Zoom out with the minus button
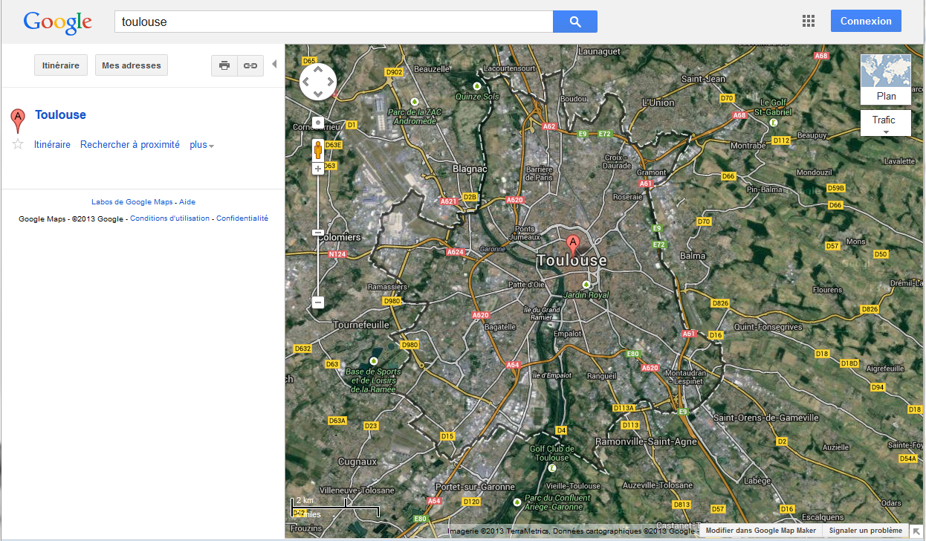Image resolution: width=926 pixels, height=541 pixels. [x=318, y=302]
